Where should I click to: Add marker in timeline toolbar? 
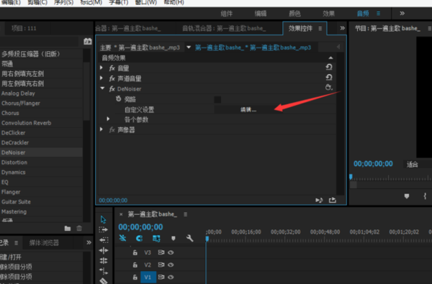click(174, 238)
